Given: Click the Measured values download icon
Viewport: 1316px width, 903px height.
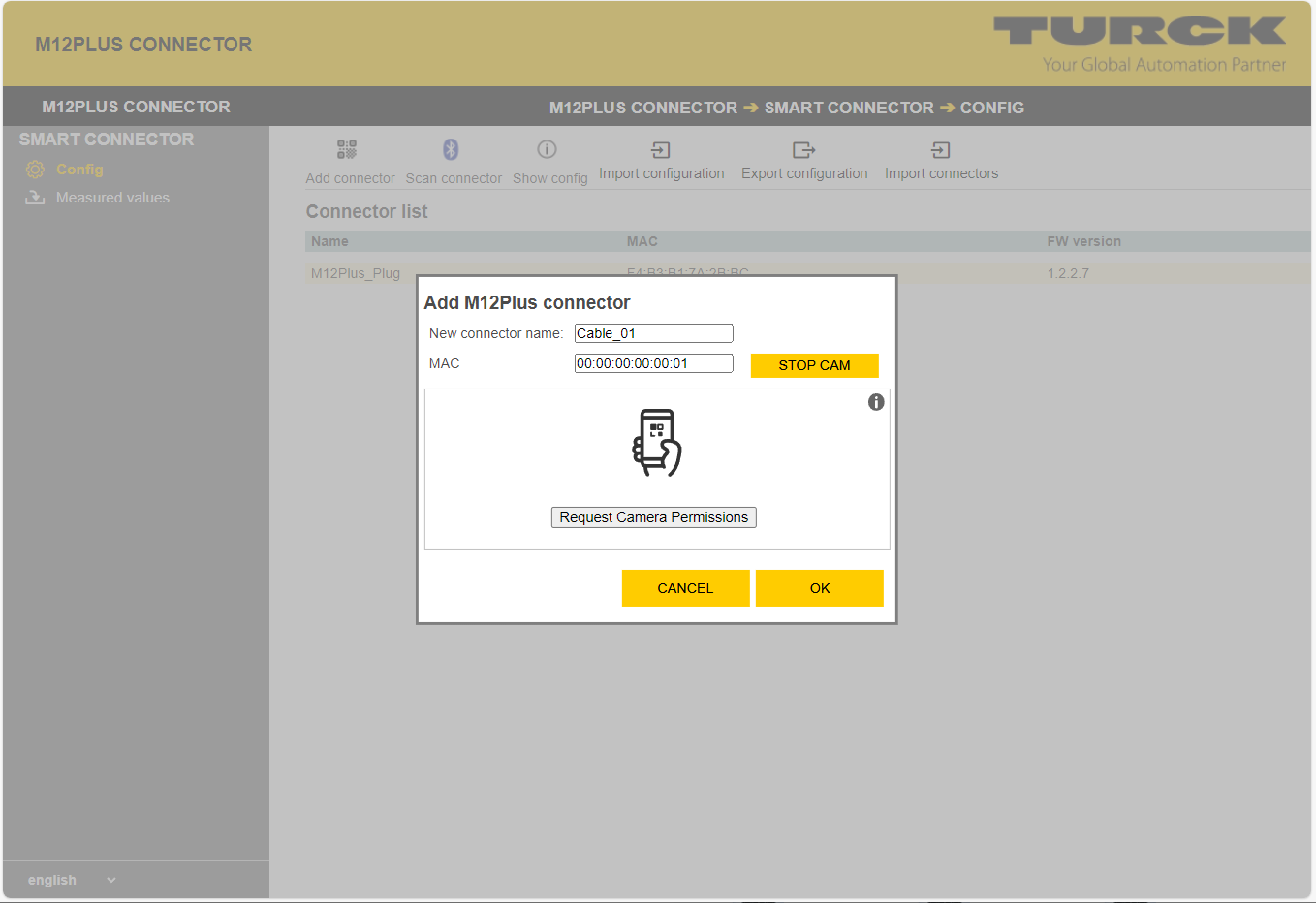Looking at the screenshot, I should pyautogui.click(x=35, y=198).
